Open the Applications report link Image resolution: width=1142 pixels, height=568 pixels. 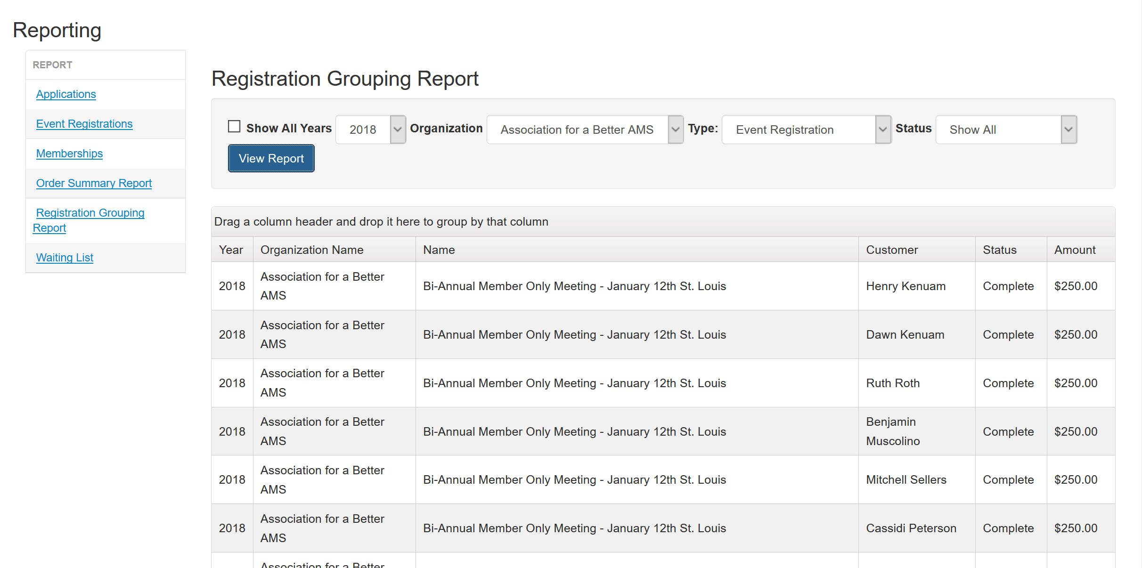(66, 94)
